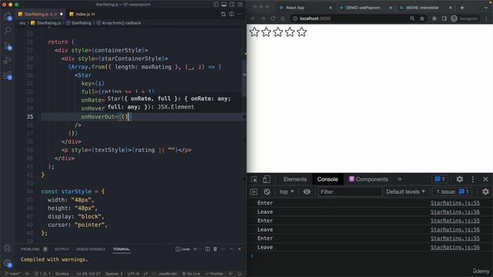Open Console settings gear in the console toolbar

point(485,192)
